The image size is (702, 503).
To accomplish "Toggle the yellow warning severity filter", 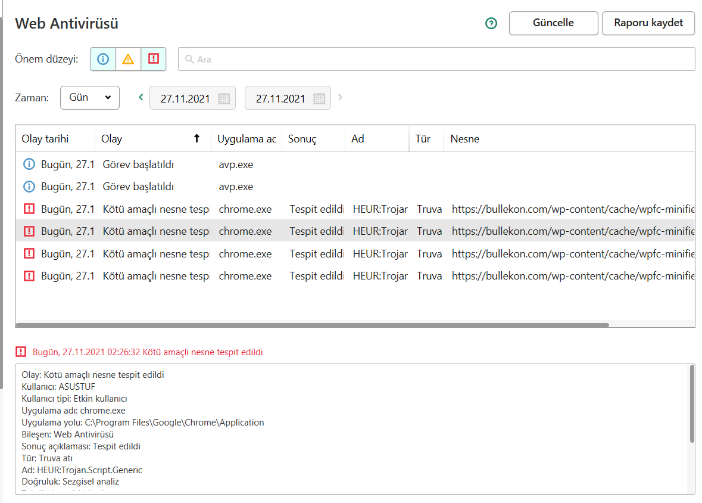I will click(x=128, y=59).
